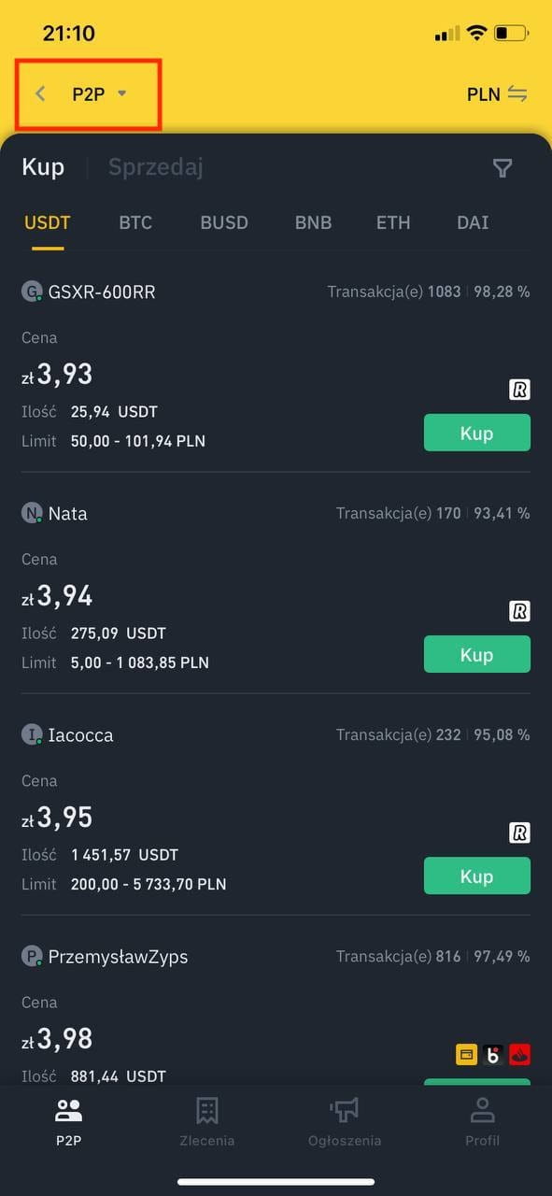
Task: Expand the P2P dropdown arrow
Action: point(121,93)
